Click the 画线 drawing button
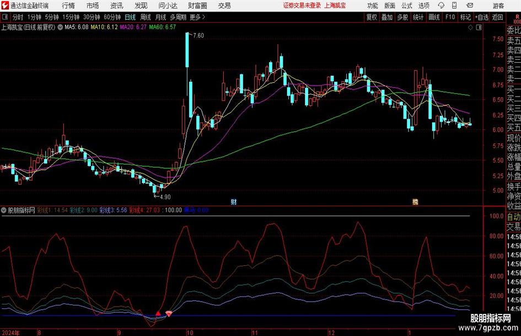Viewport: 521px width, 336px height. click(x=434, y=17)
